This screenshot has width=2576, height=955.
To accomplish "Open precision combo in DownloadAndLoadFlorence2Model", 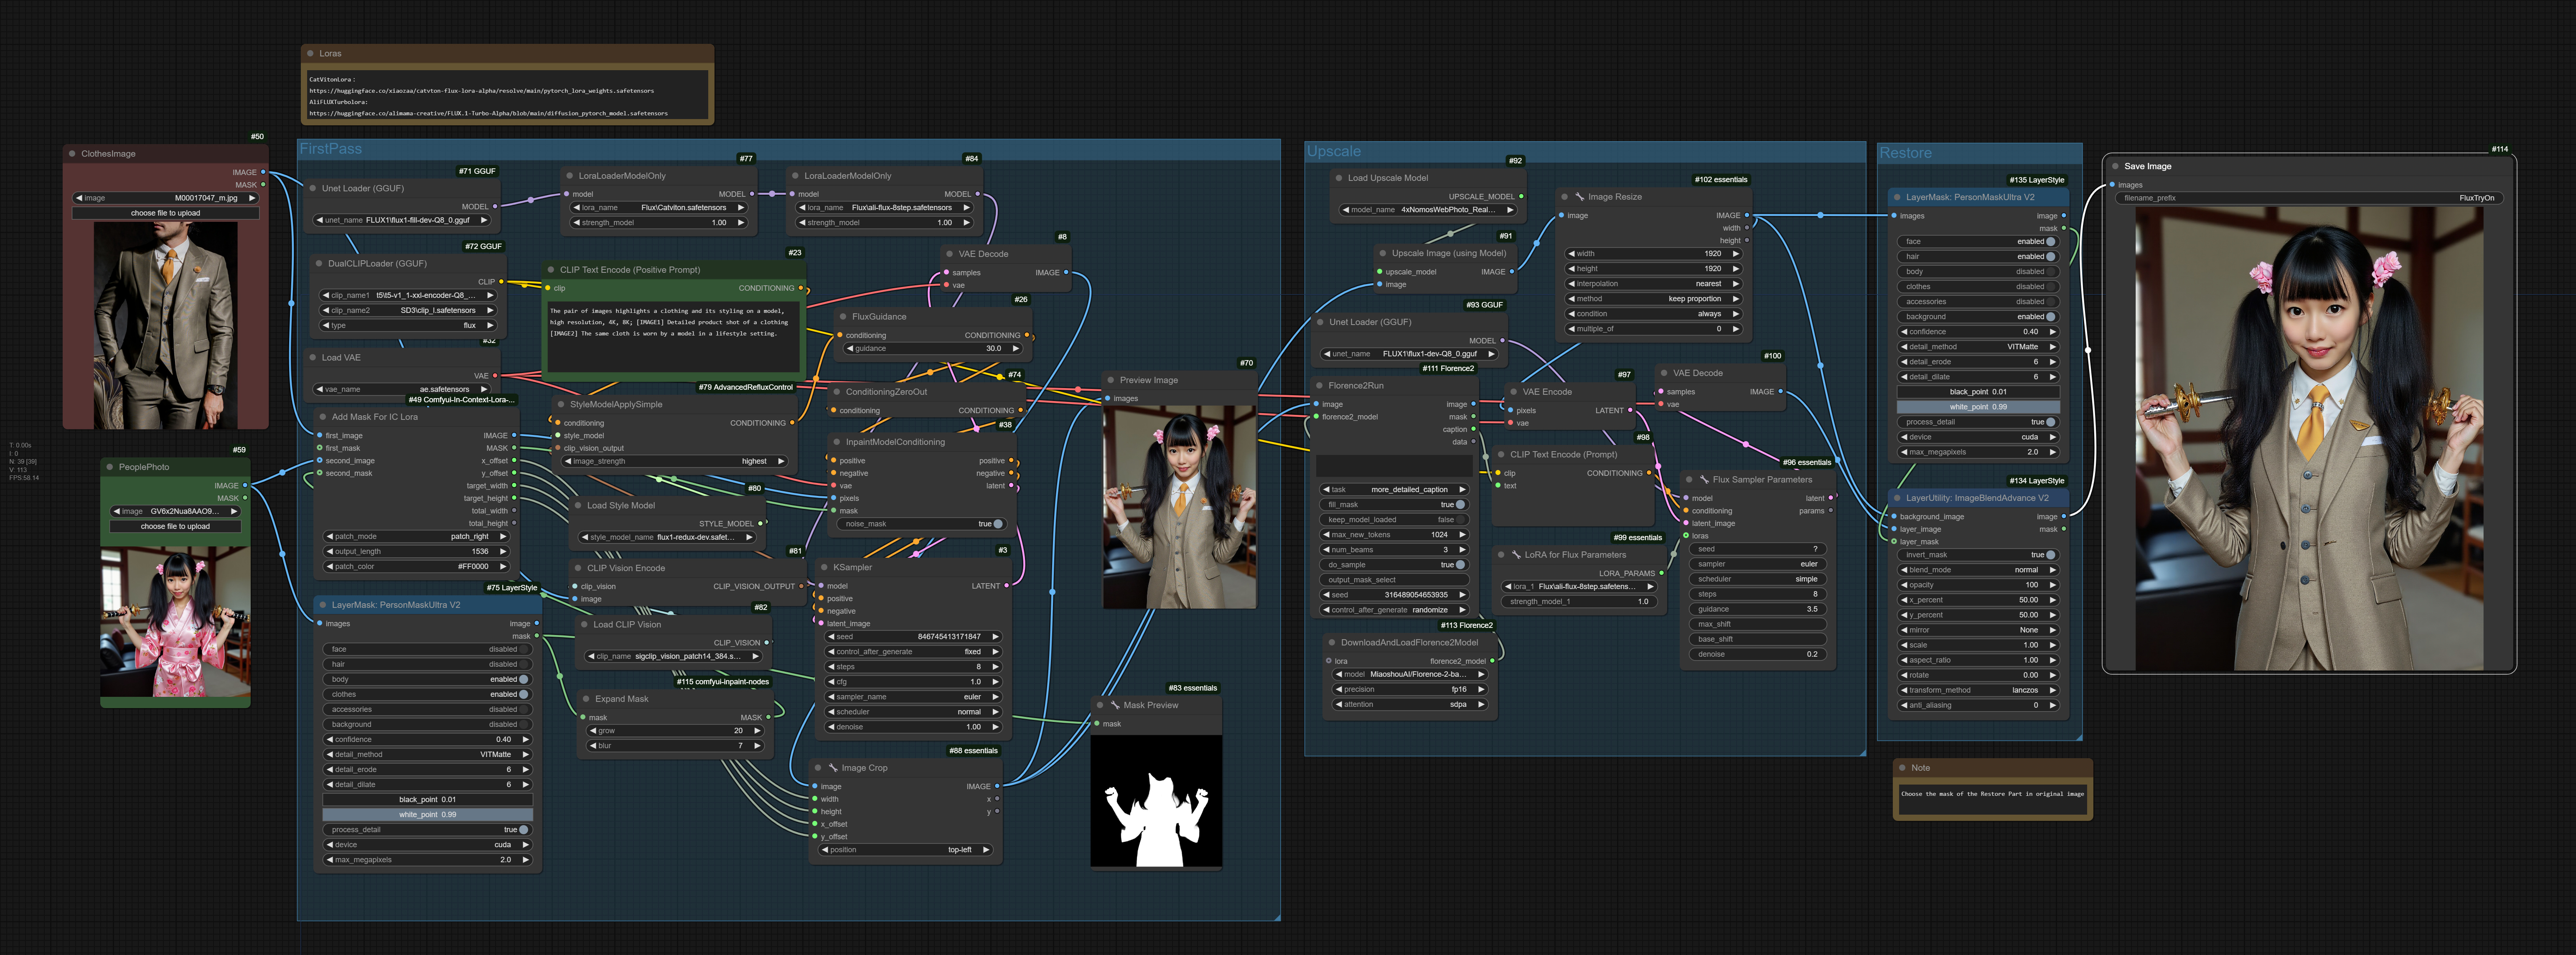I will coord(1410,689).
